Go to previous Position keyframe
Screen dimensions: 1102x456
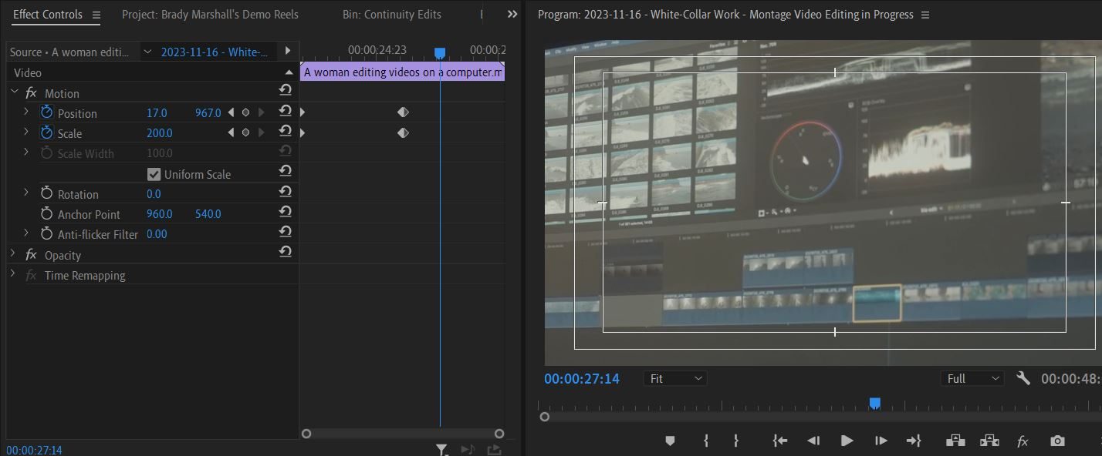point(231,112)
